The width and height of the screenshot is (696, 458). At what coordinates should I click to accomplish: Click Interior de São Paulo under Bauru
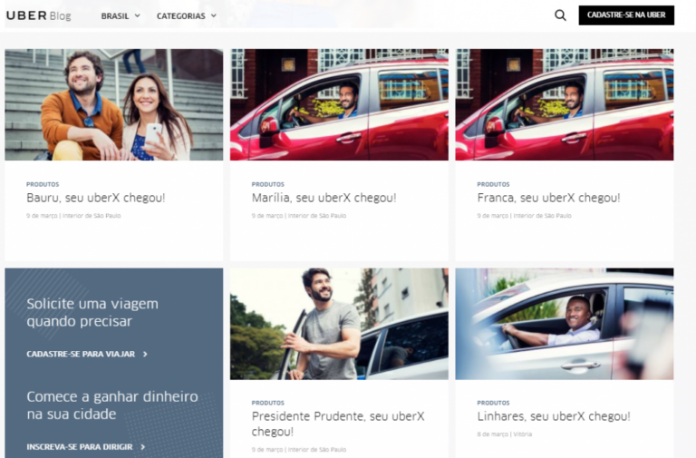point(92,216)
